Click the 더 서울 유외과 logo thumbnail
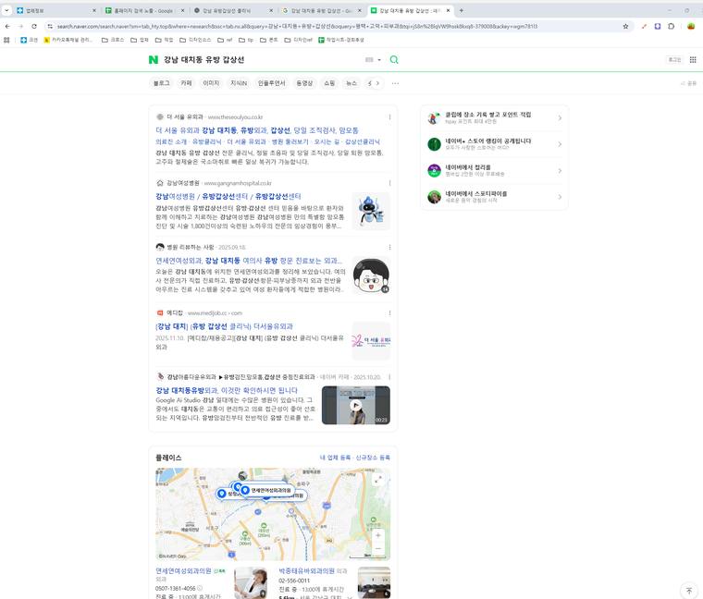 [x=371, y=341]
